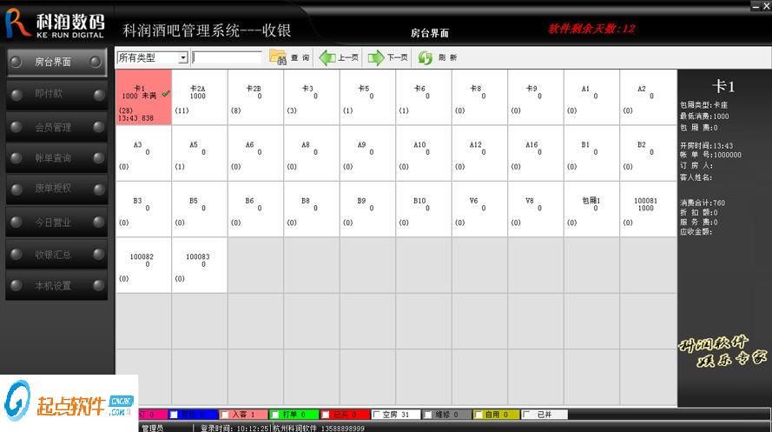This screenshot has width=772, height=432.
Task: Select the occupied red room 卡1
Action: coord(144,97)
